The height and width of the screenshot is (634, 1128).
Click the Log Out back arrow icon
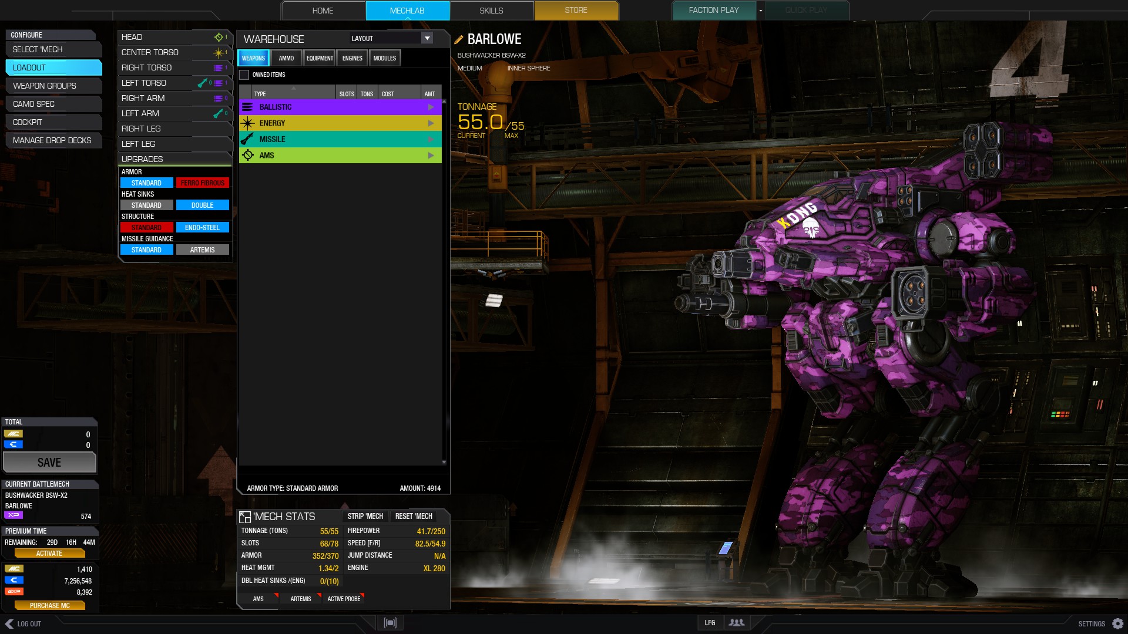coord(9,623)
